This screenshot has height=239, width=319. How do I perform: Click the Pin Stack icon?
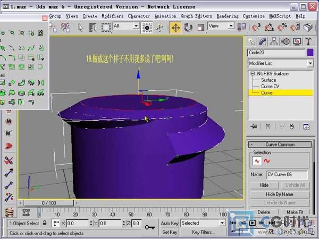click(254, 126)
